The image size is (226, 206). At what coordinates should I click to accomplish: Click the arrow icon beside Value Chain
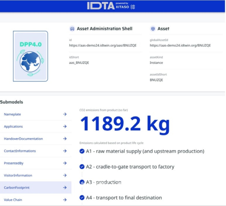pyautogui.click(x=65, y=200)
